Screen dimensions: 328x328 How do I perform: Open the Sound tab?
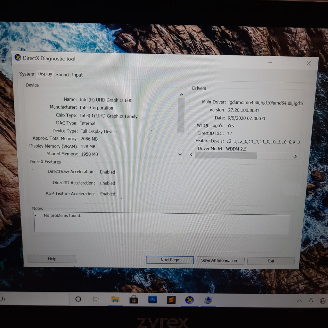coord(62,75)
